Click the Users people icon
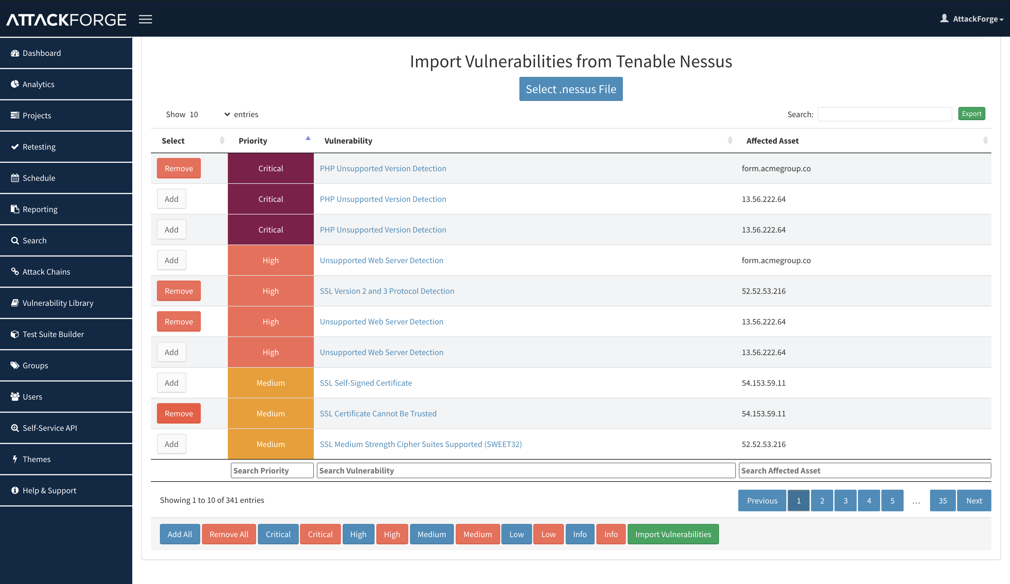Image resolution: width=1010 pixels, height=584 pixels. (x=15, y=397)
